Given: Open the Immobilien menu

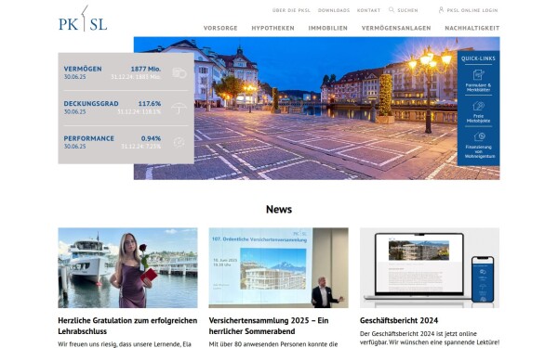Looking at the screenshot, I should coord(327,28).
